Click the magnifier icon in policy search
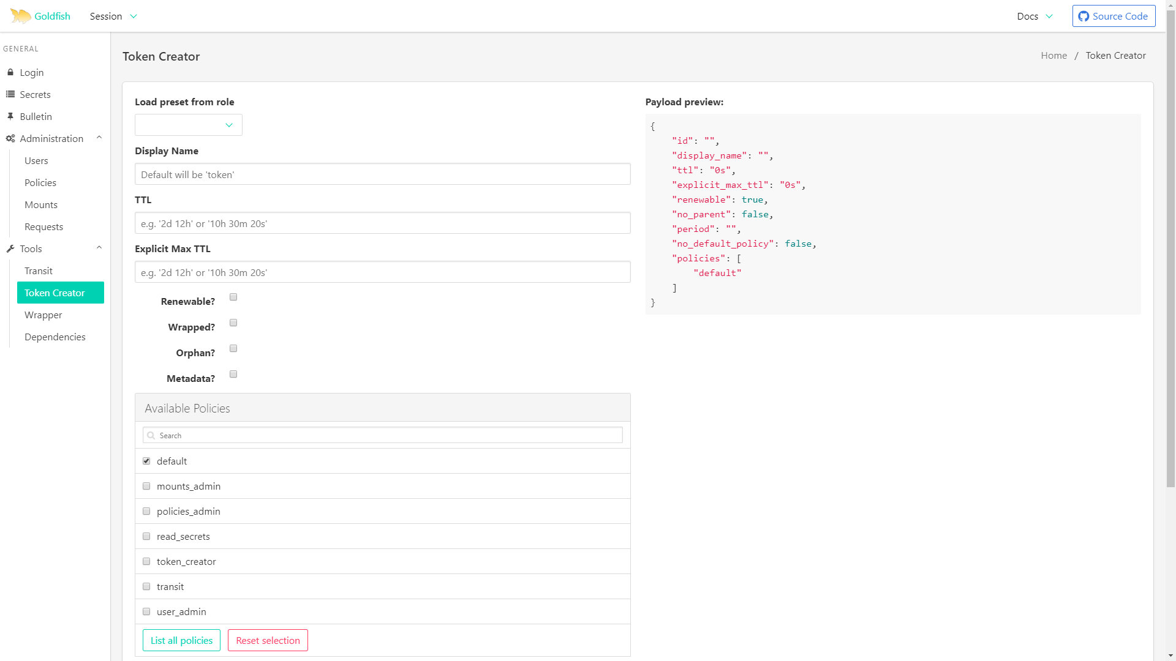Screen dimensions: 1176x661 click(151, 436)
